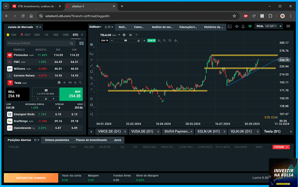Open browser tab search dropdown
The image size is (298, 187).
(6, 6)
